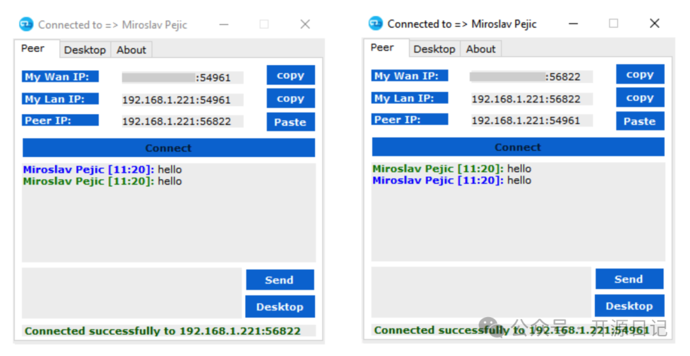This screenshot has width=690, height=356.
Task: Click Desktop button below Send in right window
Action: (x=629, y=306)
